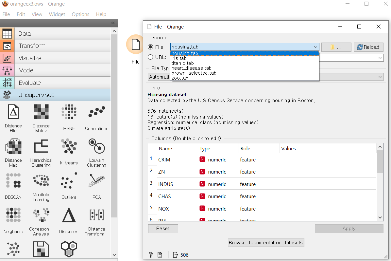This screenshot has width=391, height=261.
Task: Open the File menu
Action: click(6, 14)
